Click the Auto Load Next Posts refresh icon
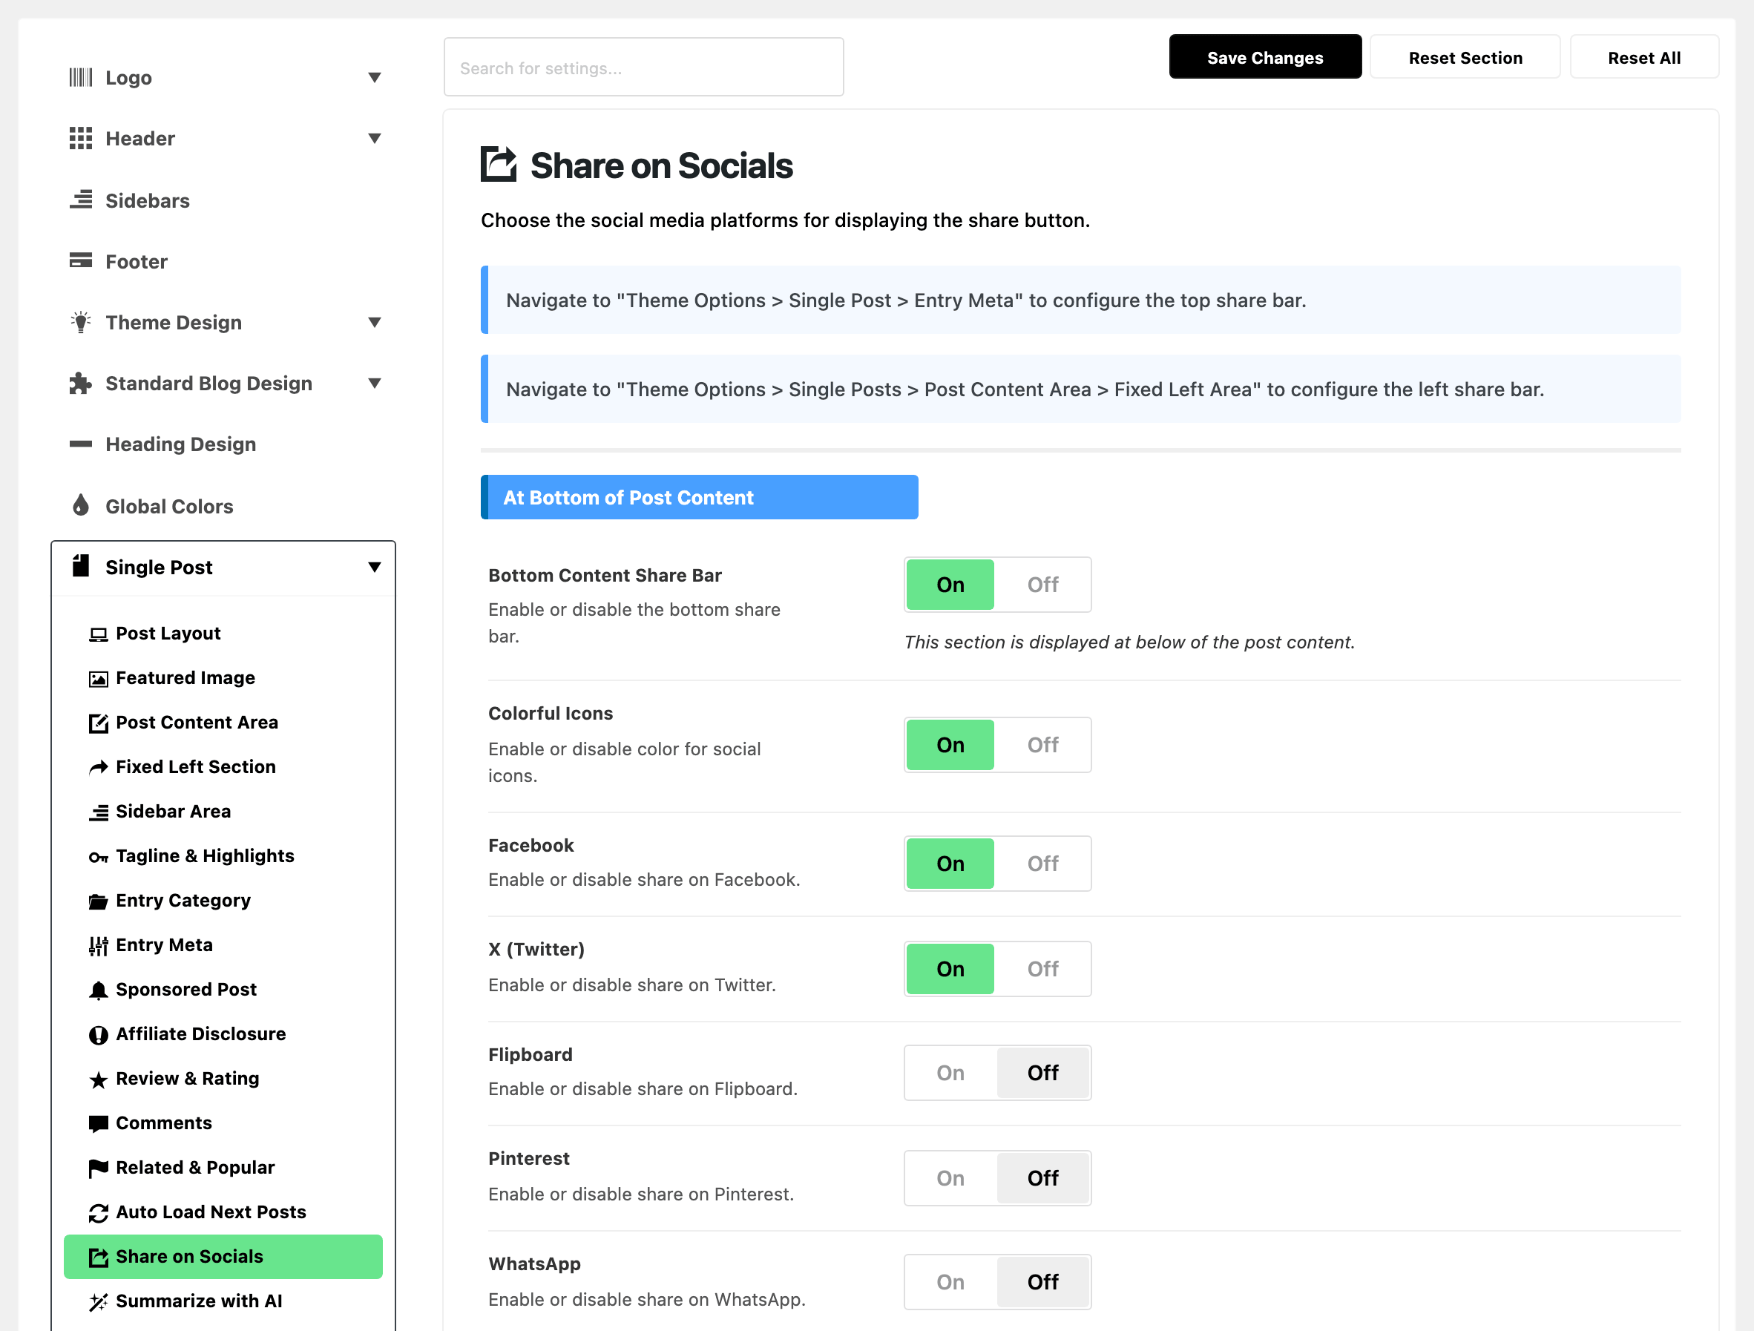Viewport: 1754px width, 1331px height. [99, 1213]
